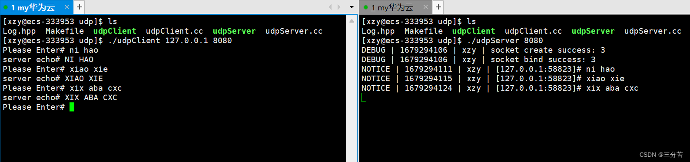
Task: Click 'udpServer' green file in right terminal
Action: click(x=593, y=31)
